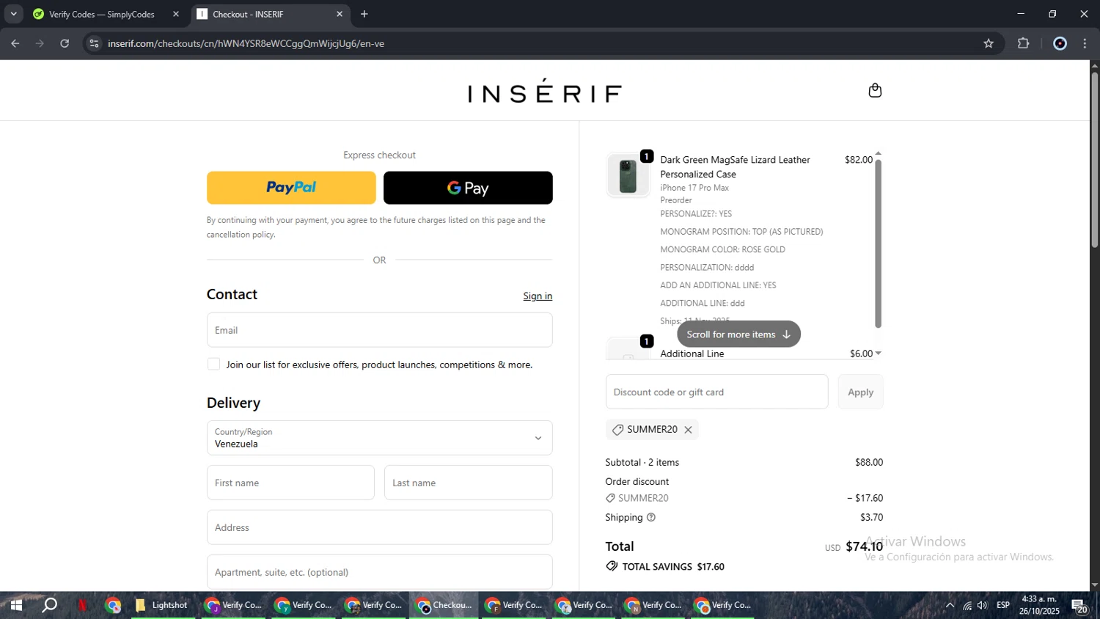The image size is (1100, 619).
Task: Select the Checkout - INSERIF tab
Action: pyautogui.click(x=271, y=14)
